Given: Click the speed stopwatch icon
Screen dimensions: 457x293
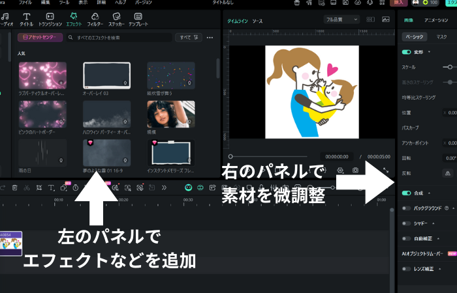Looking at the screenshot, I should click(76, 188).
